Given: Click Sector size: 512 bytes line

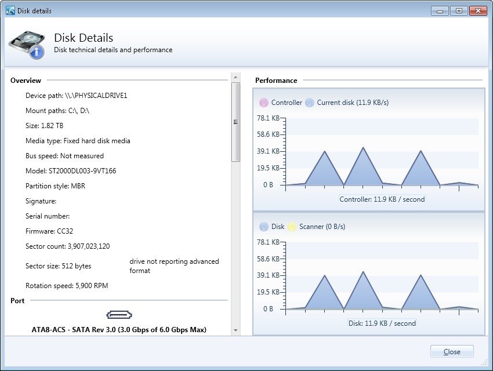Looking at the screenshot, I should coord(58,266).
